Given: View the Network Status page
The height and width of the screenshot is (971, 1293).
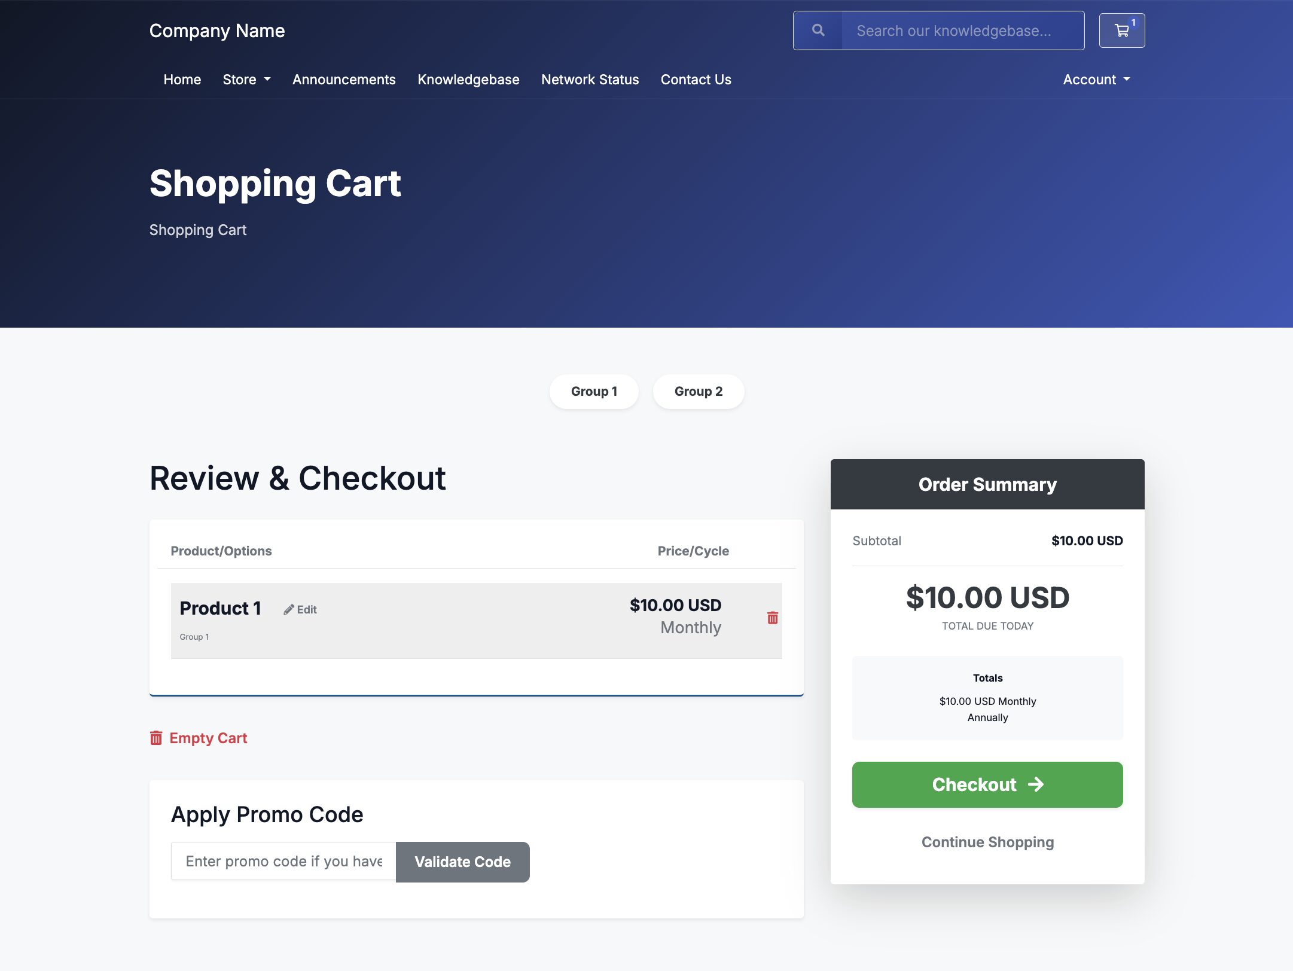Looking at the screenshot, I should [x=590, y=80].
